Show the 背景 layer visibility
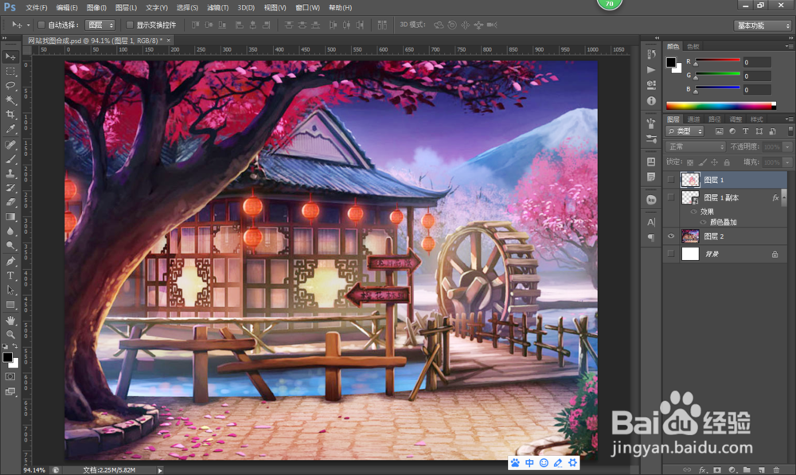 [x=671, y=254]
